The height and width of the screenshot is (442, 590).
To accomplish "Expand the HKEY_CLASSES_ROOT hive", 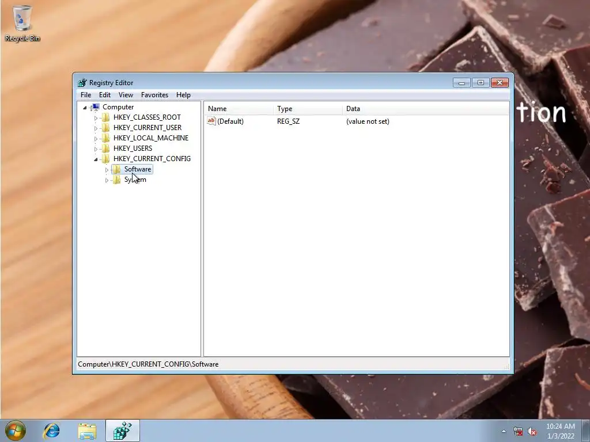I will (x=96, y=118).
